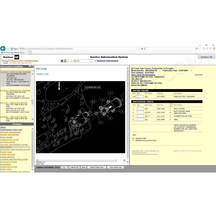The image size is (216, 216).
Task: Open ELECTRICAL AND STARTING SYSTEM section
Action: tap(15, 149)
